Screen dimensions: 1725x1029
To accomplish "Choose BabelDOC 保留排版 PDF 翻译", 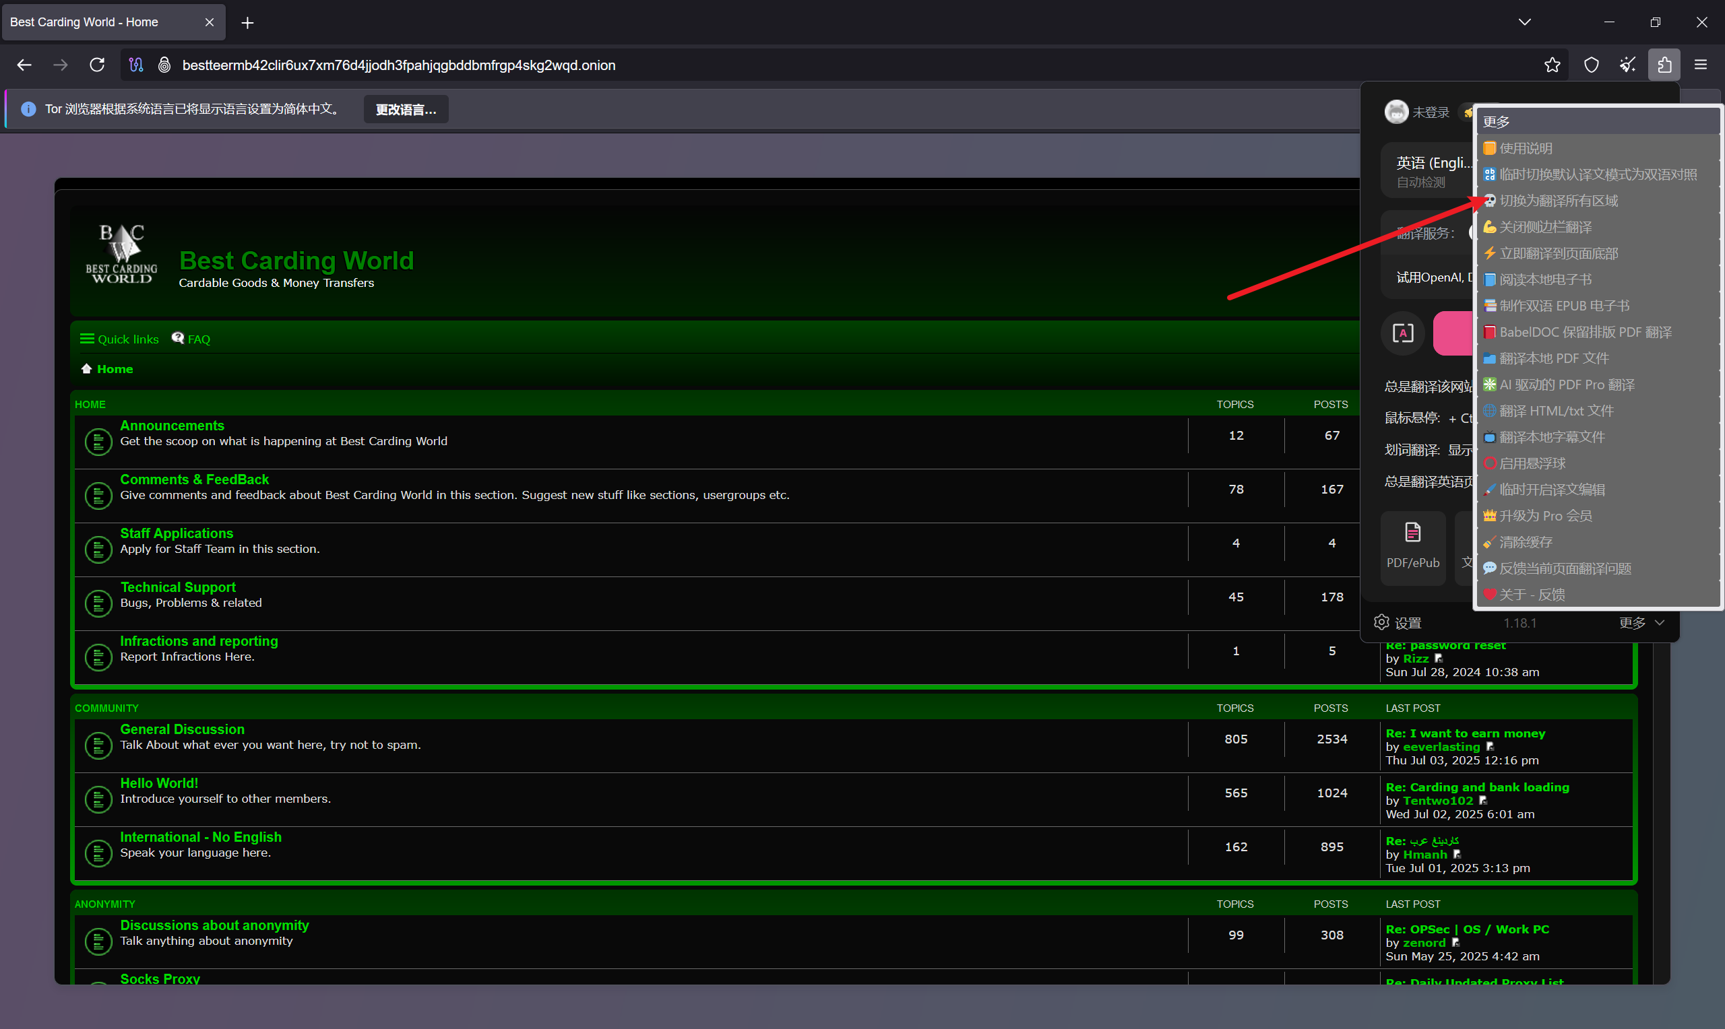I will click(x=1598, y=332).
